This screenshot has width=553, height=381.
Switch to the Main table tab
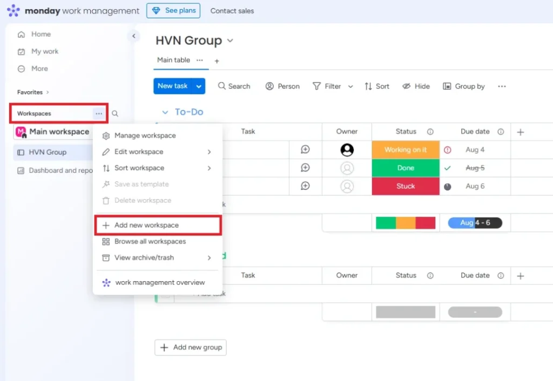tap(173, 60)
